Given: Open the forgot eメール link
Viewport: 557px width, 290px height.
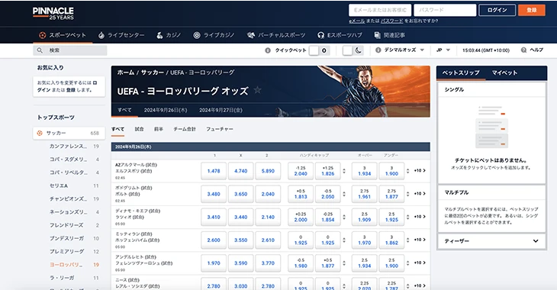Looking at the screenshot, I should 356,21.
